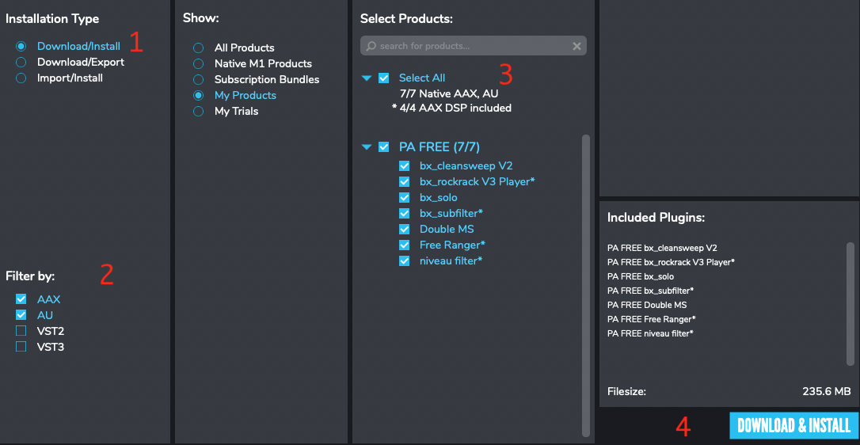Click the Download & Install button
The width and height of the screenshot is (860, 445).
pos(794,425)
